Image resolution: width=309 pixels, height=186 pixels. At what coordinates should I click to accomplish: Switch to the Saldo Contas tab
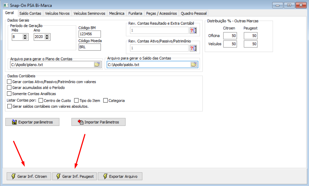point(30,13)
